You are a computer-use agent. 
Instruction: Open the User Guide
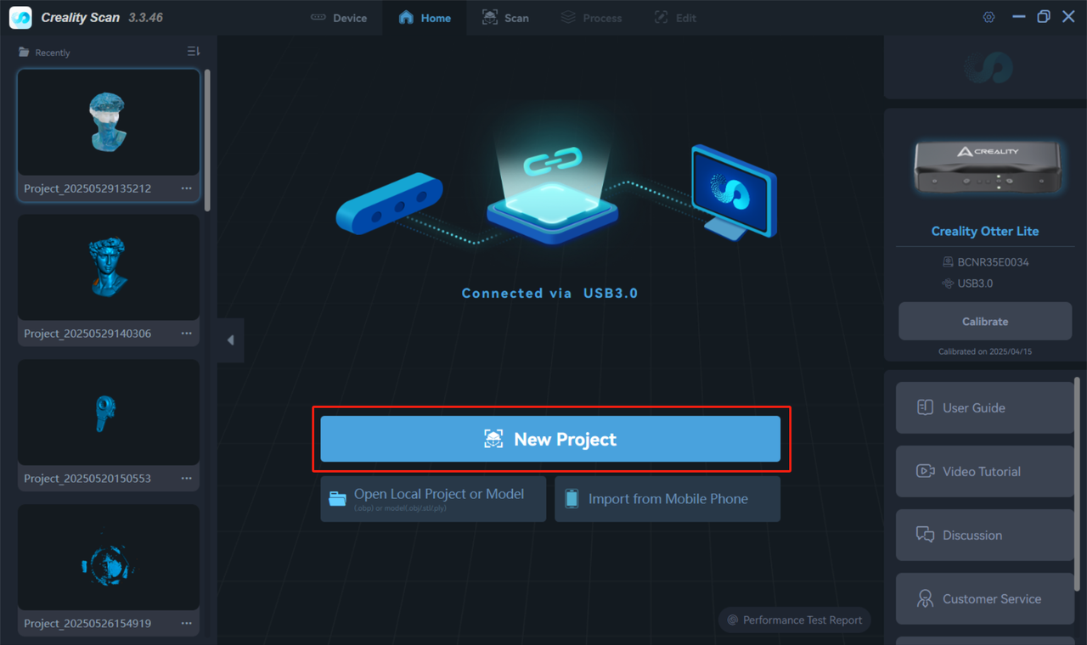tap(984, 408)
